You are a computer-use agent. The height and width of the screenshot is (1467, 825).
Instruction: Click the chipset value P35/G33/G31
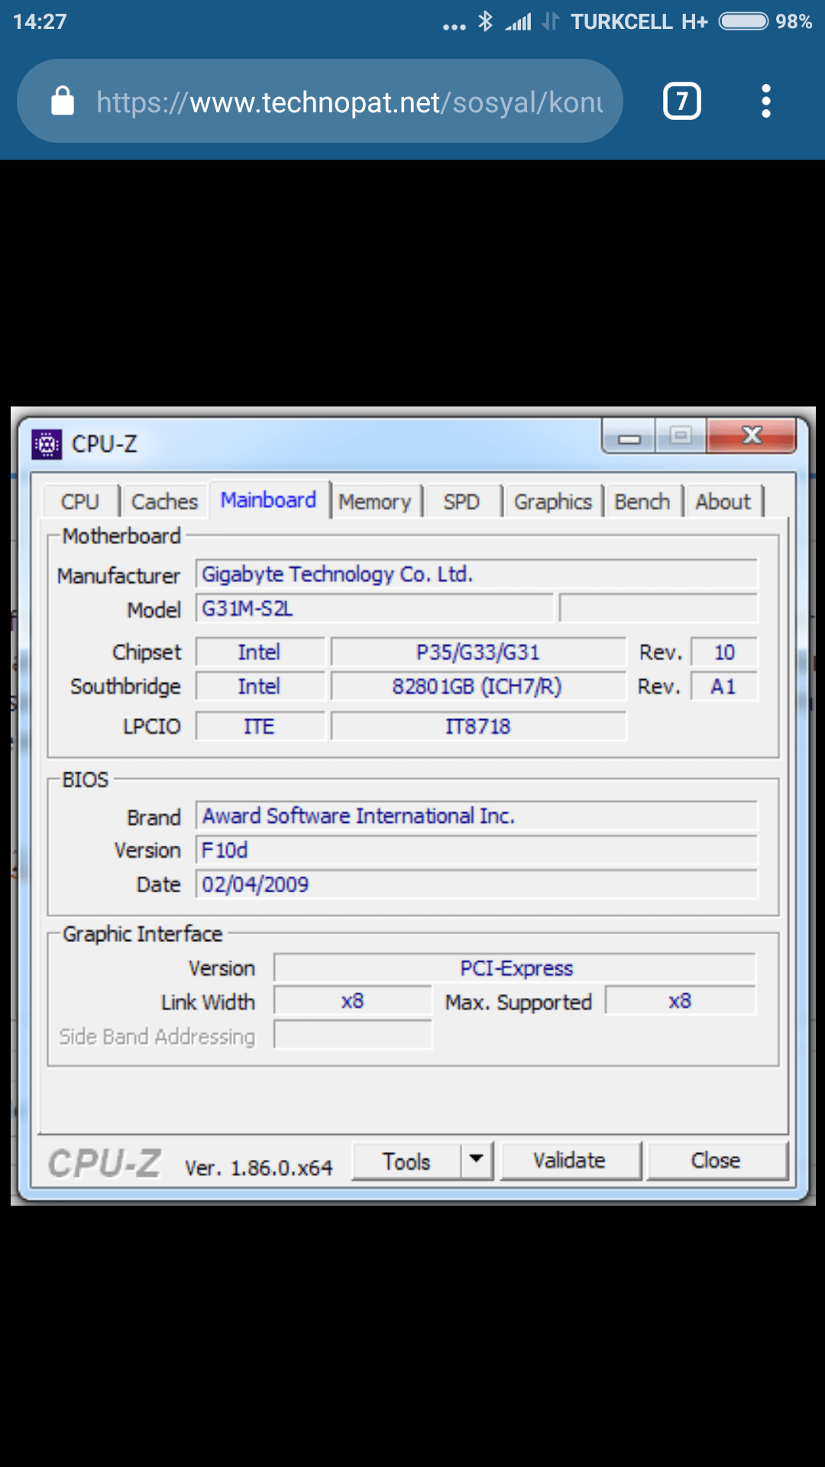[x=478, y=653]
